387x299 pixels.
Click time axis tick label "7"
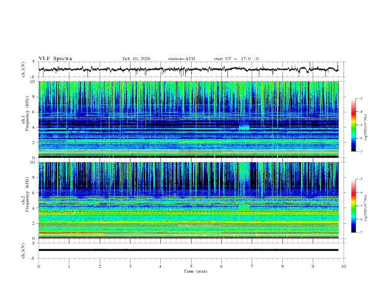(252, 266)
